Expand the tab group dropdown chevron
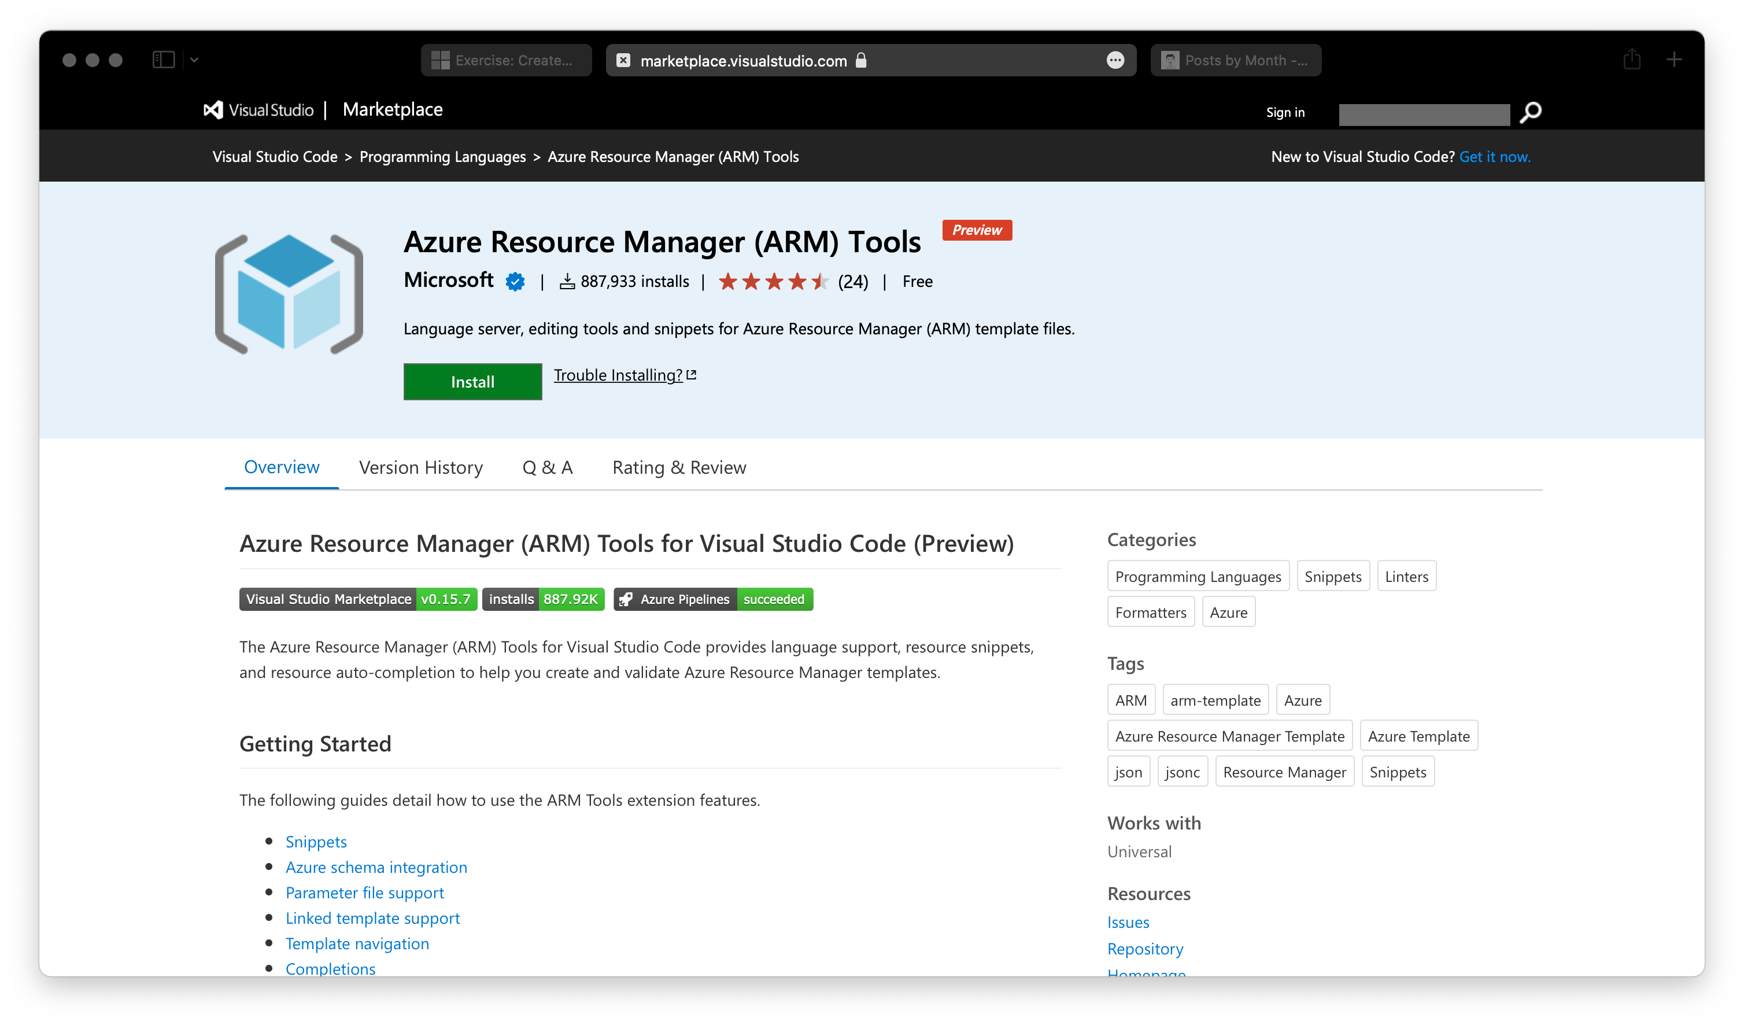1744x1025 pixels. pos(194,60)
